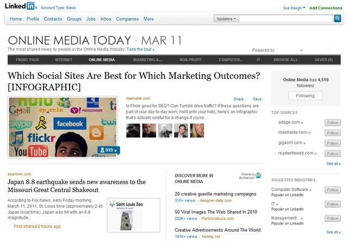Click designer-daily.com source link
The height and width of the screenshot is (241, 348).
(215, 201)
